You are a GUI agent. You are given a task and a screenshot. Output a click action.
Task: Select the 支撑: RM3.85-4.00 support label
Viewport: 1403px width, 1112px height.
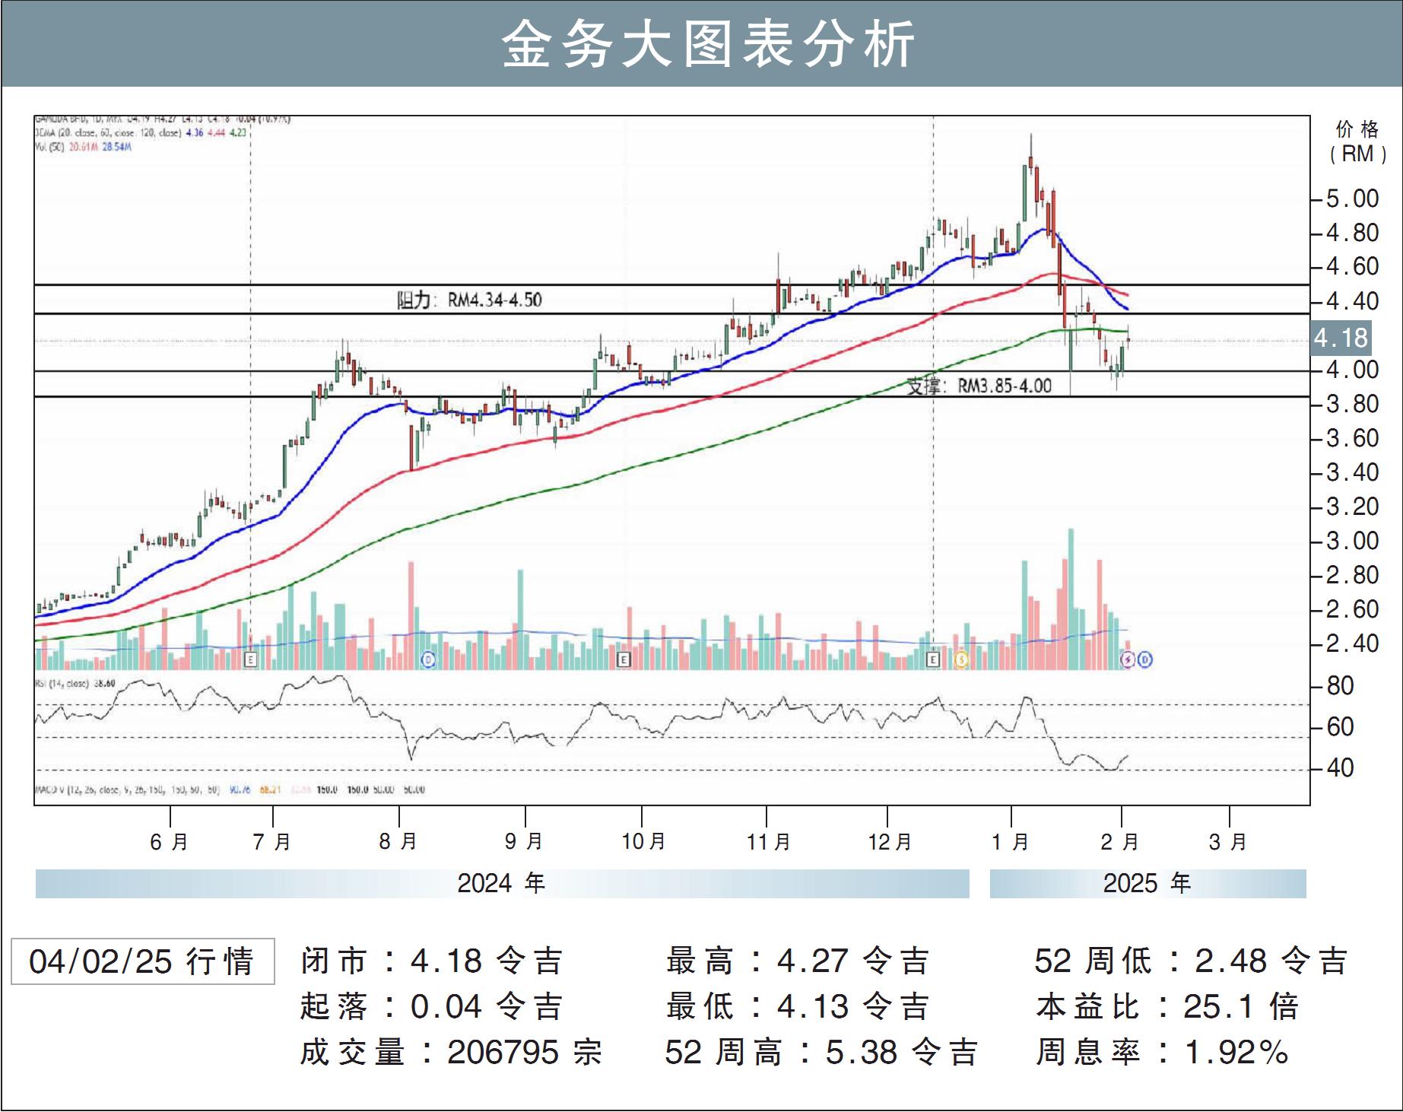coord(979,386)
